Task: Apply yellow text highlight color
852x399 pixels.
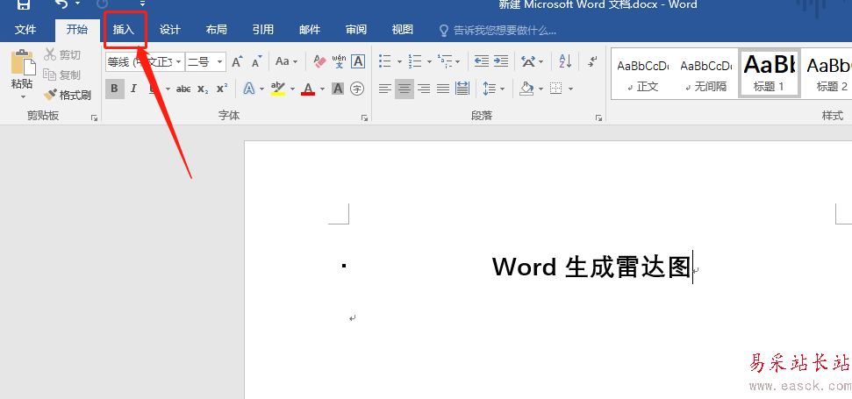Action: pyautogui.click(x=278, y=88)
